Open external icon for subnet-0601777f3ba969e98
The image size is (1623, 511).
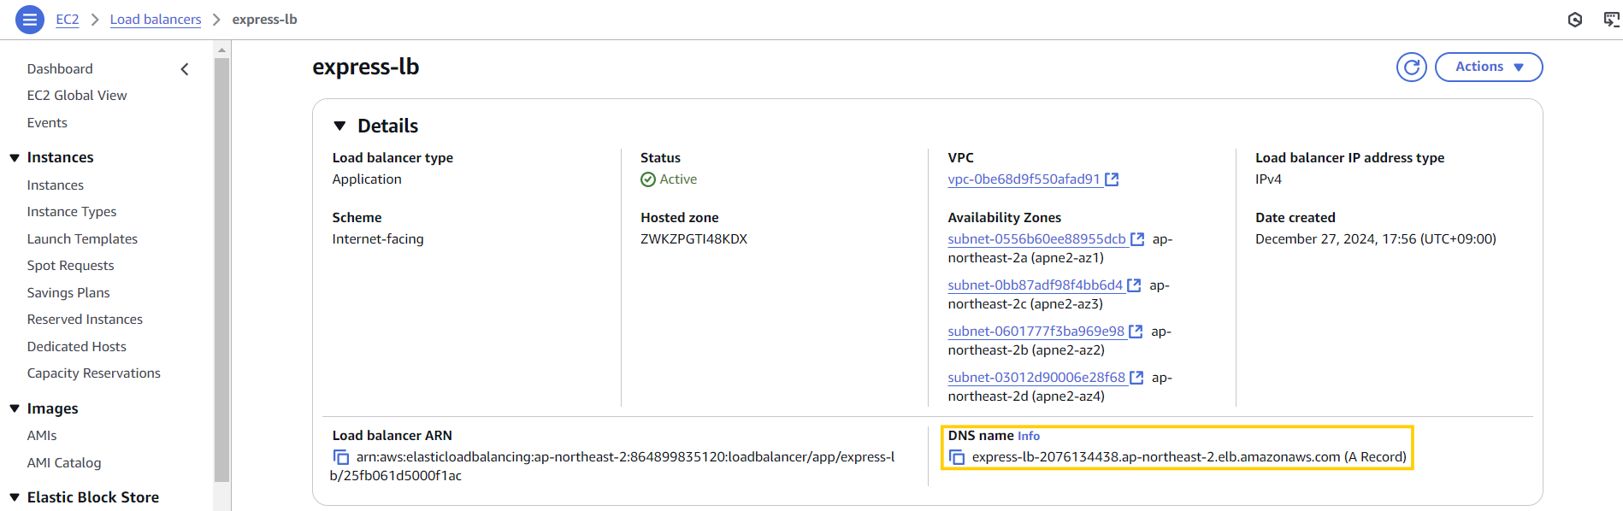1136,332
